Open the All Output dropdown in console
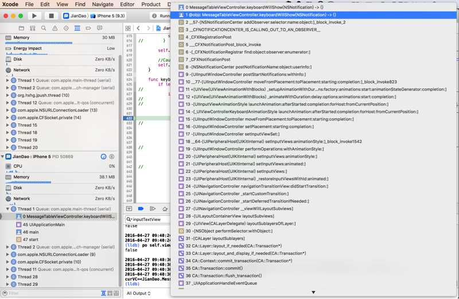The width and height of the screenshot is (459, 299). 138,293
